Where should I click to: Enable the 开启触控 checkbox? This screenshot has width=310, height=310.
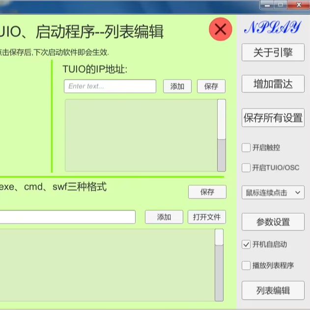(246, 148)
